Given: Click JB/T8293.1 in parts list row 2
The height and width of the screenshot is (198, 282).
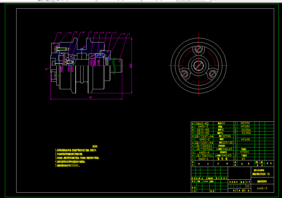Looking at the screenshot, I should coord(204,156).
